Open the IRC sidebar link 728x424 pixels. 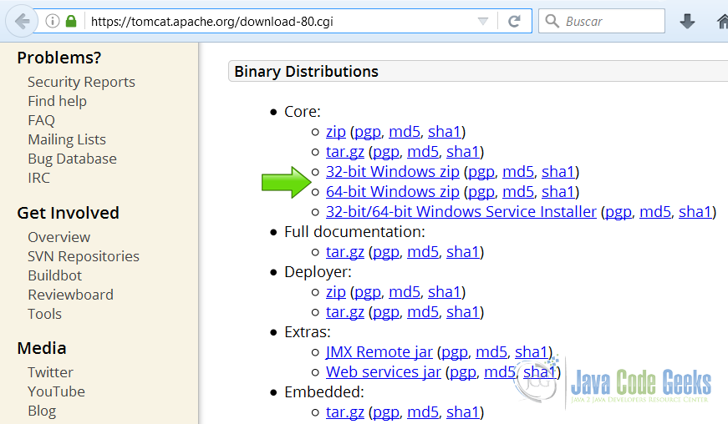38,178
